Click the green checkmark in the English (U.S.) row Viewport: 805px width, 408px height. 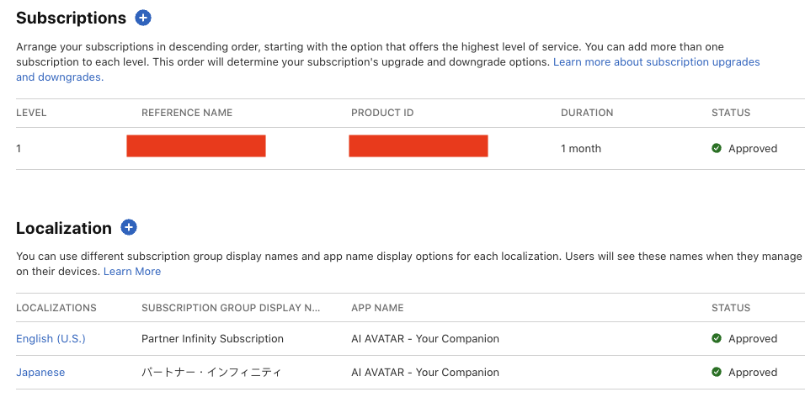click(x=717, y=338)
